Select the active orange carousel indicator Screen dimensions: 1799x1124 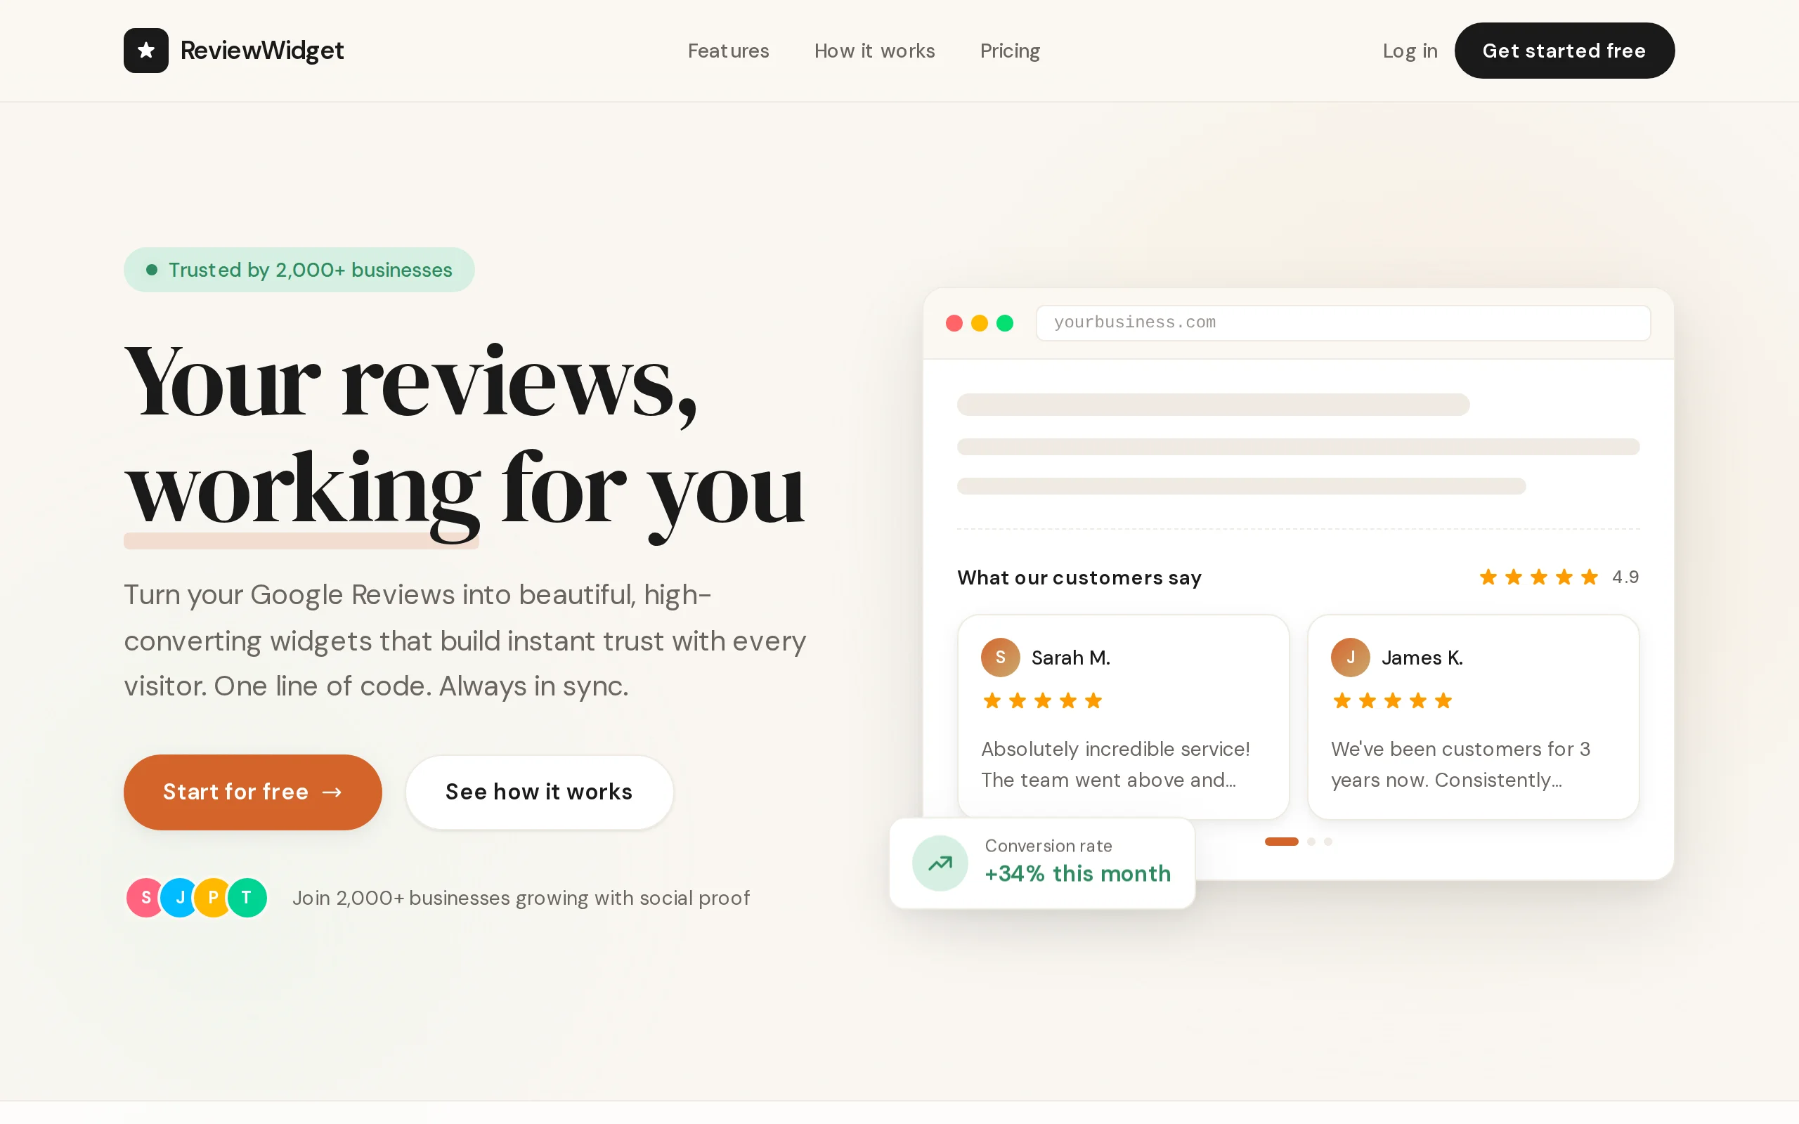(1282, 842)
